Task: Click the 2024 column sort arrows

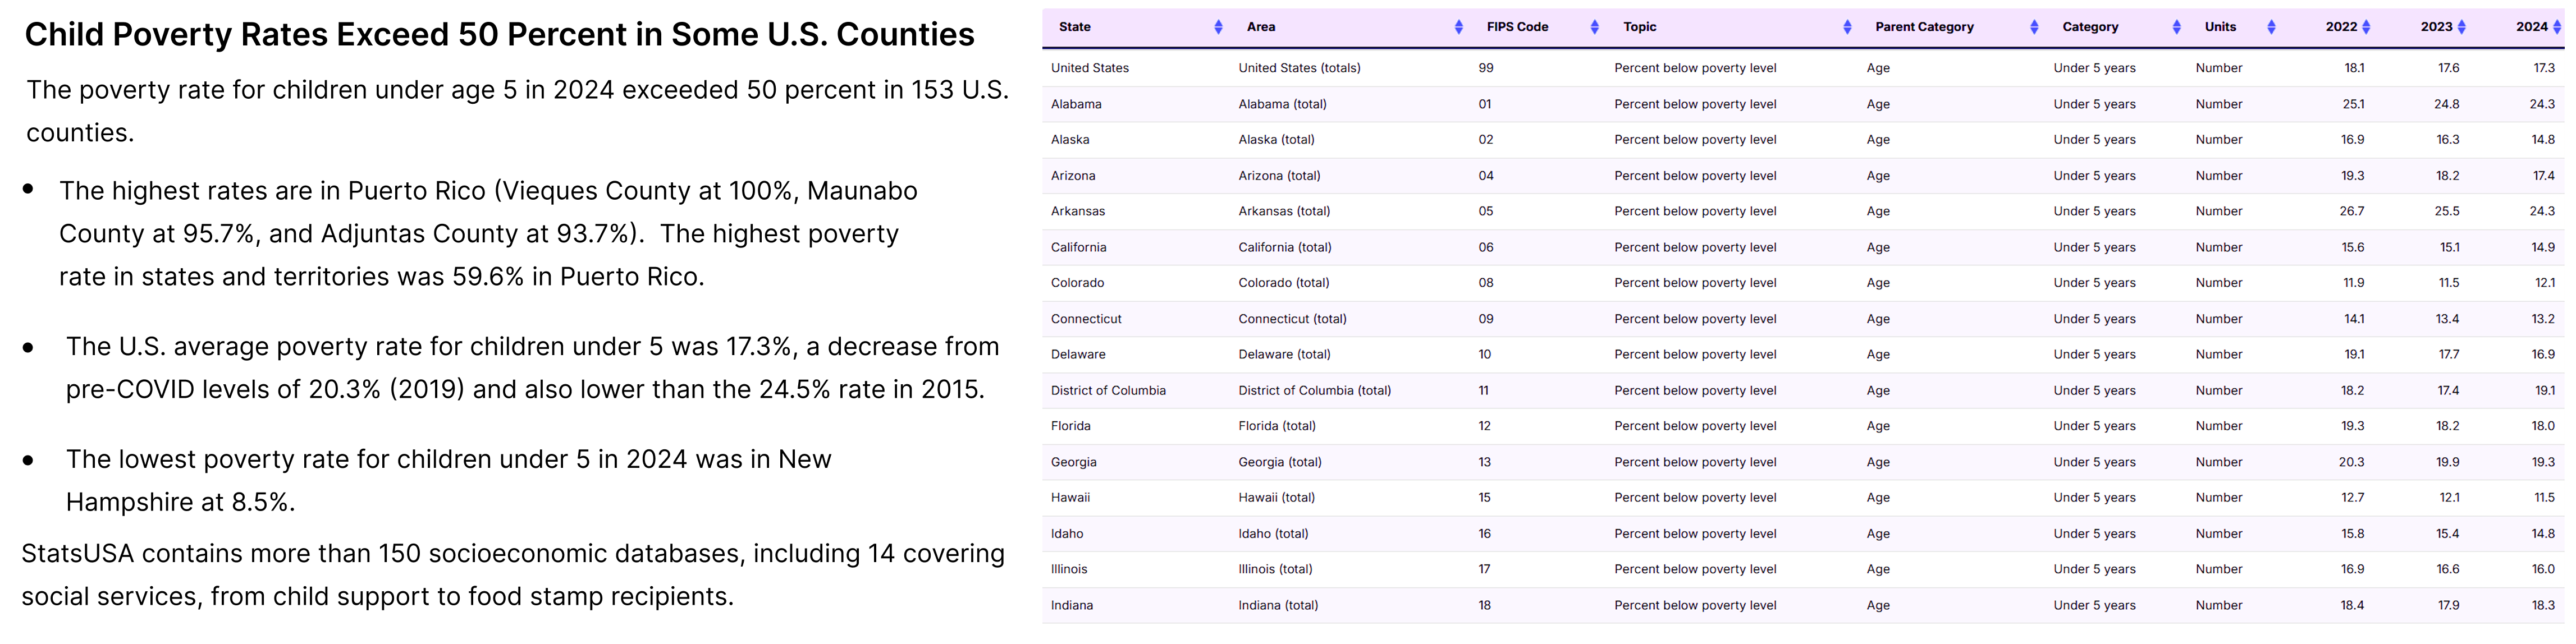Action: tap(2557, 27)
